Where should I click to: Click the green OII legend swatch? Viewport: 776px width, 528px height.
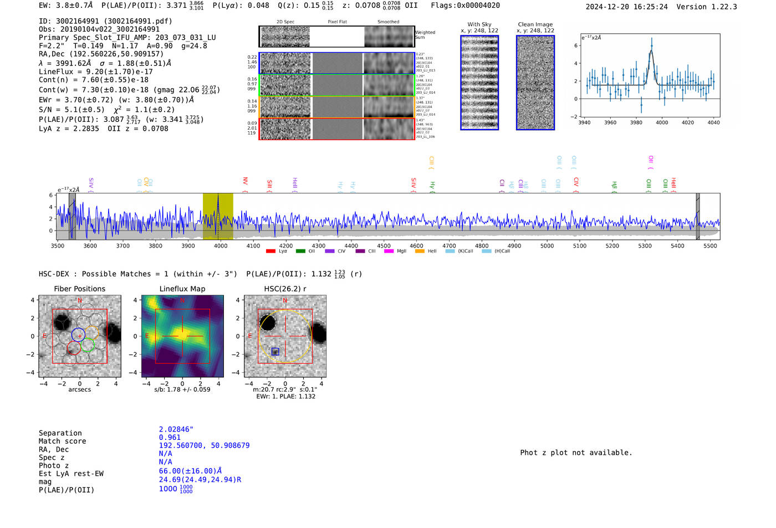tap(300, 252)
